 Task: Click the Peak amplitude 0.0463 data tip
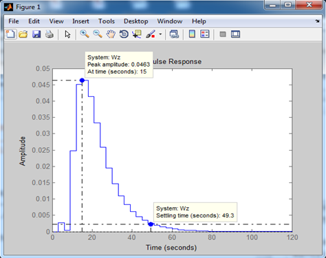pyautogui.click(x=119, y=65)
